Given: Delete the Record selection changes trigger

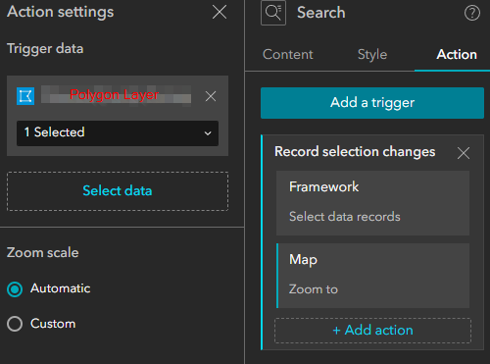Looking at the screenshot, I should click(x=464, y=153).
